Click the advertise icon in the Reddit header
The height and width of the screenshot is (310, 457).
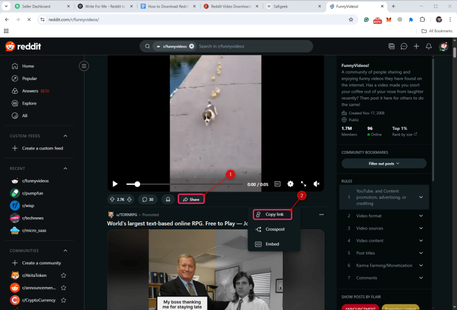[391, 46]
